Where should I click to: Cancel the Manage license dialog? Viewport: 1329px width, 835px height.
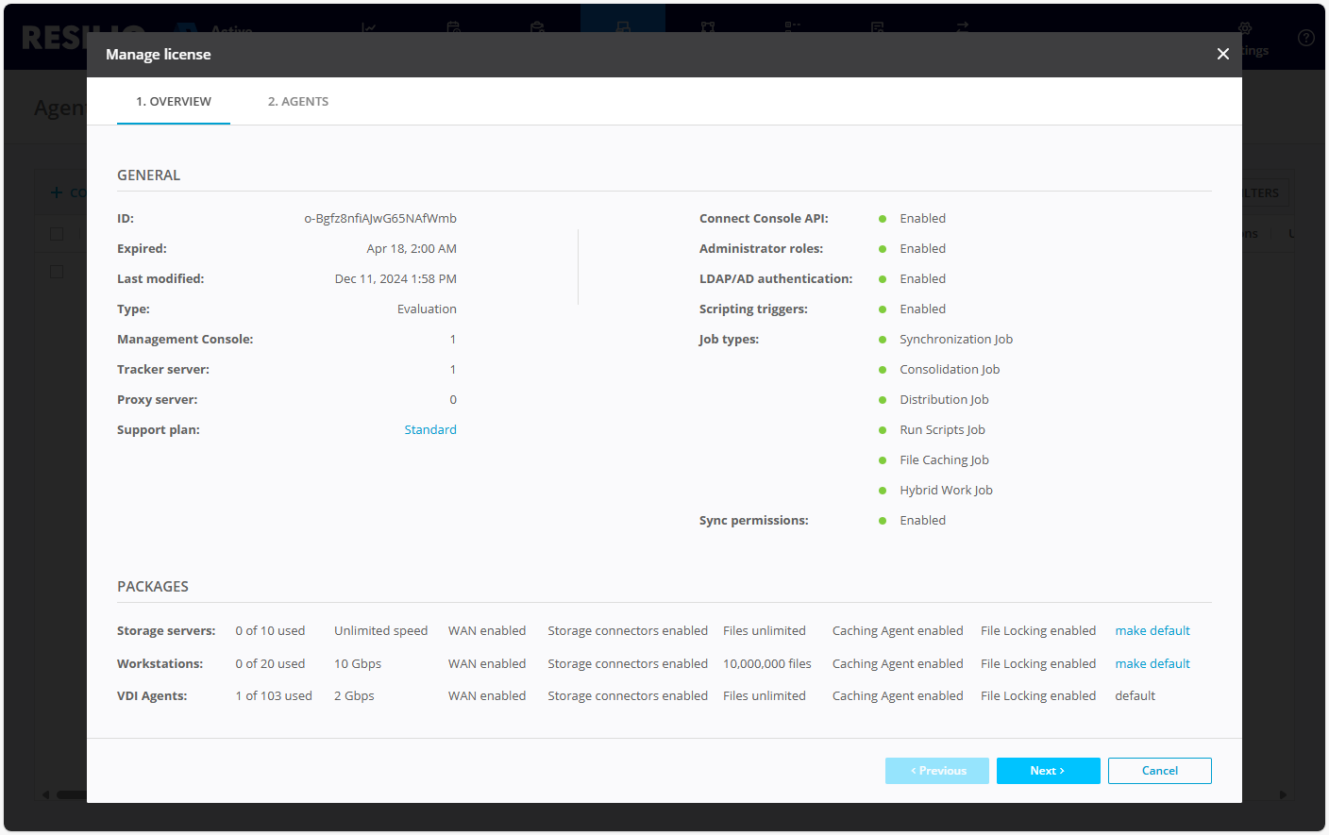pyautogui.click(x=1159, y=770)
